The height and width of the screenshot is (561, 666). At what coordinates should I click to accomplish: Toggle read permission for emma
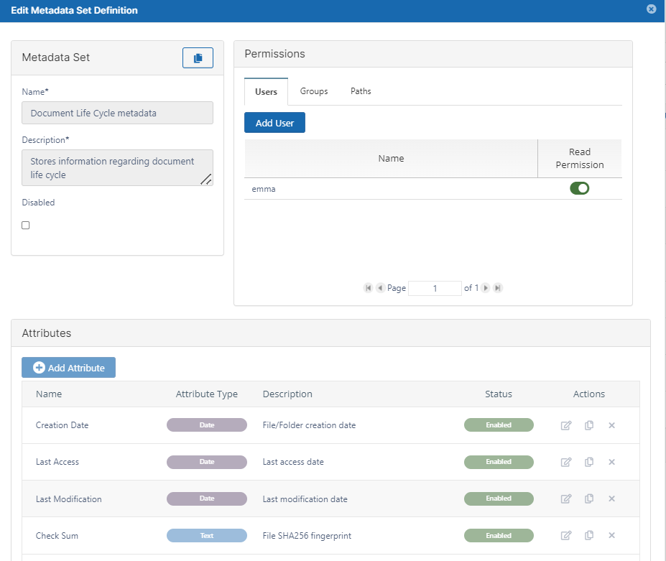point(579,188)
